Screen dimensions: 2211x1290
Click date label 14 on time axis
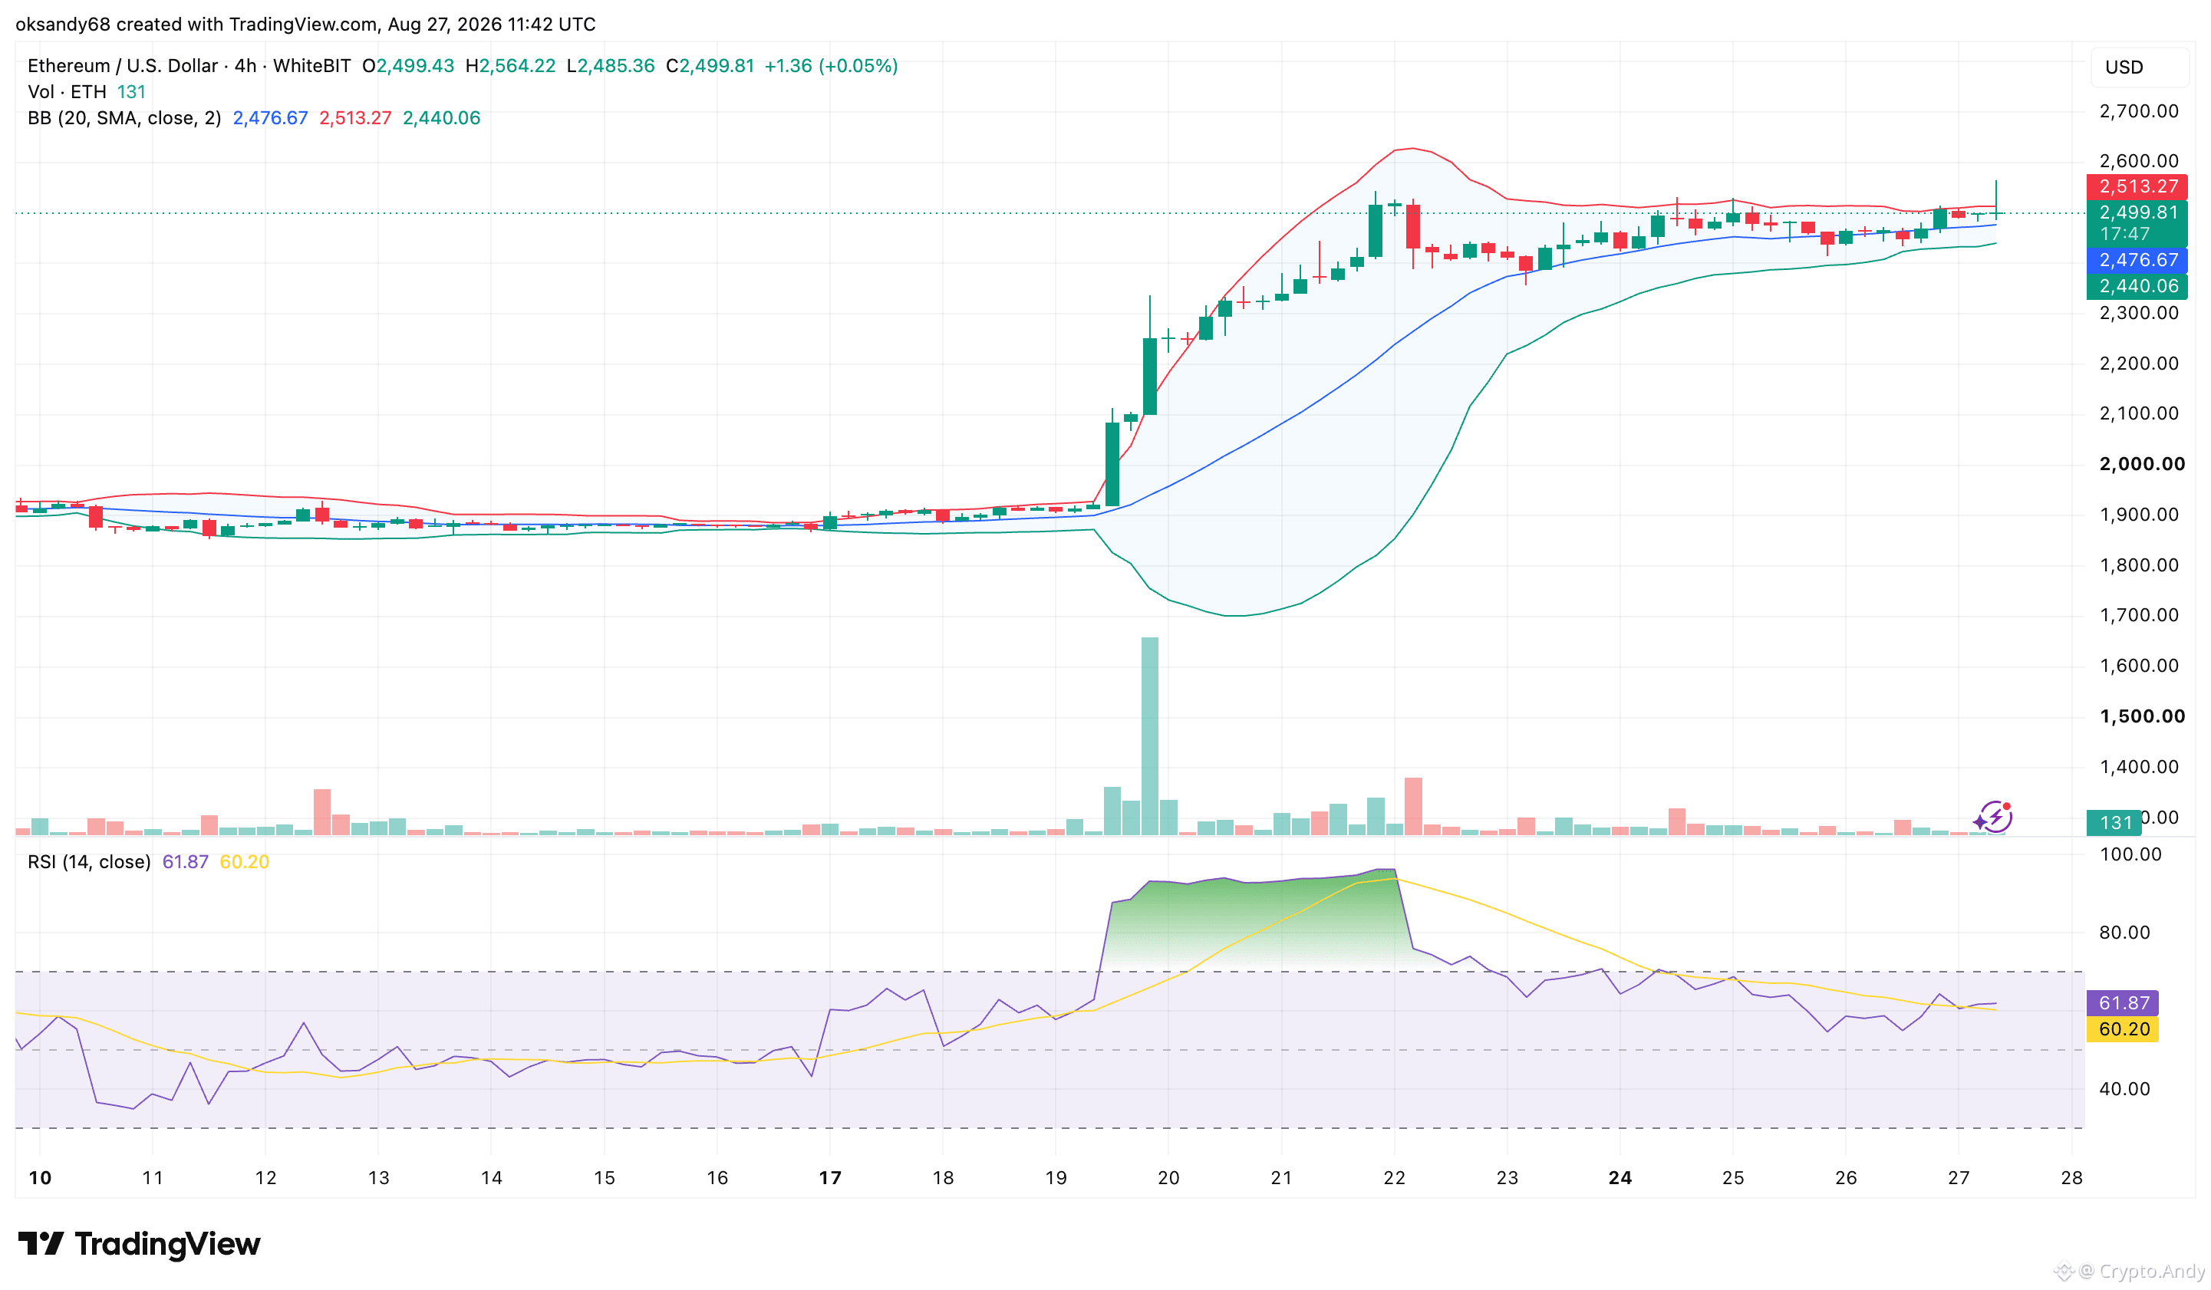pos(491,1178)
